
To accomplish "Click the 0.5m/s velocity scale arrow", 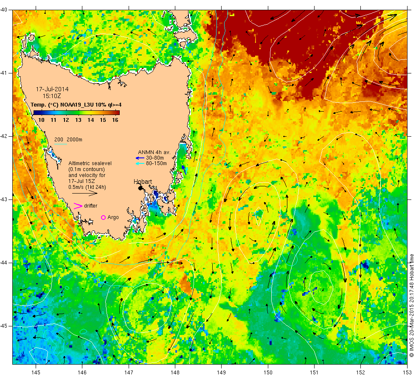I will pyautogui.click(x=85, y=194).
